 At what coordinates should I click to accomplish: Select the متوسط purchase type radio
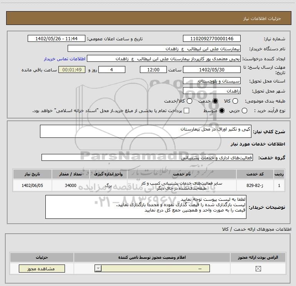[222, 111]
